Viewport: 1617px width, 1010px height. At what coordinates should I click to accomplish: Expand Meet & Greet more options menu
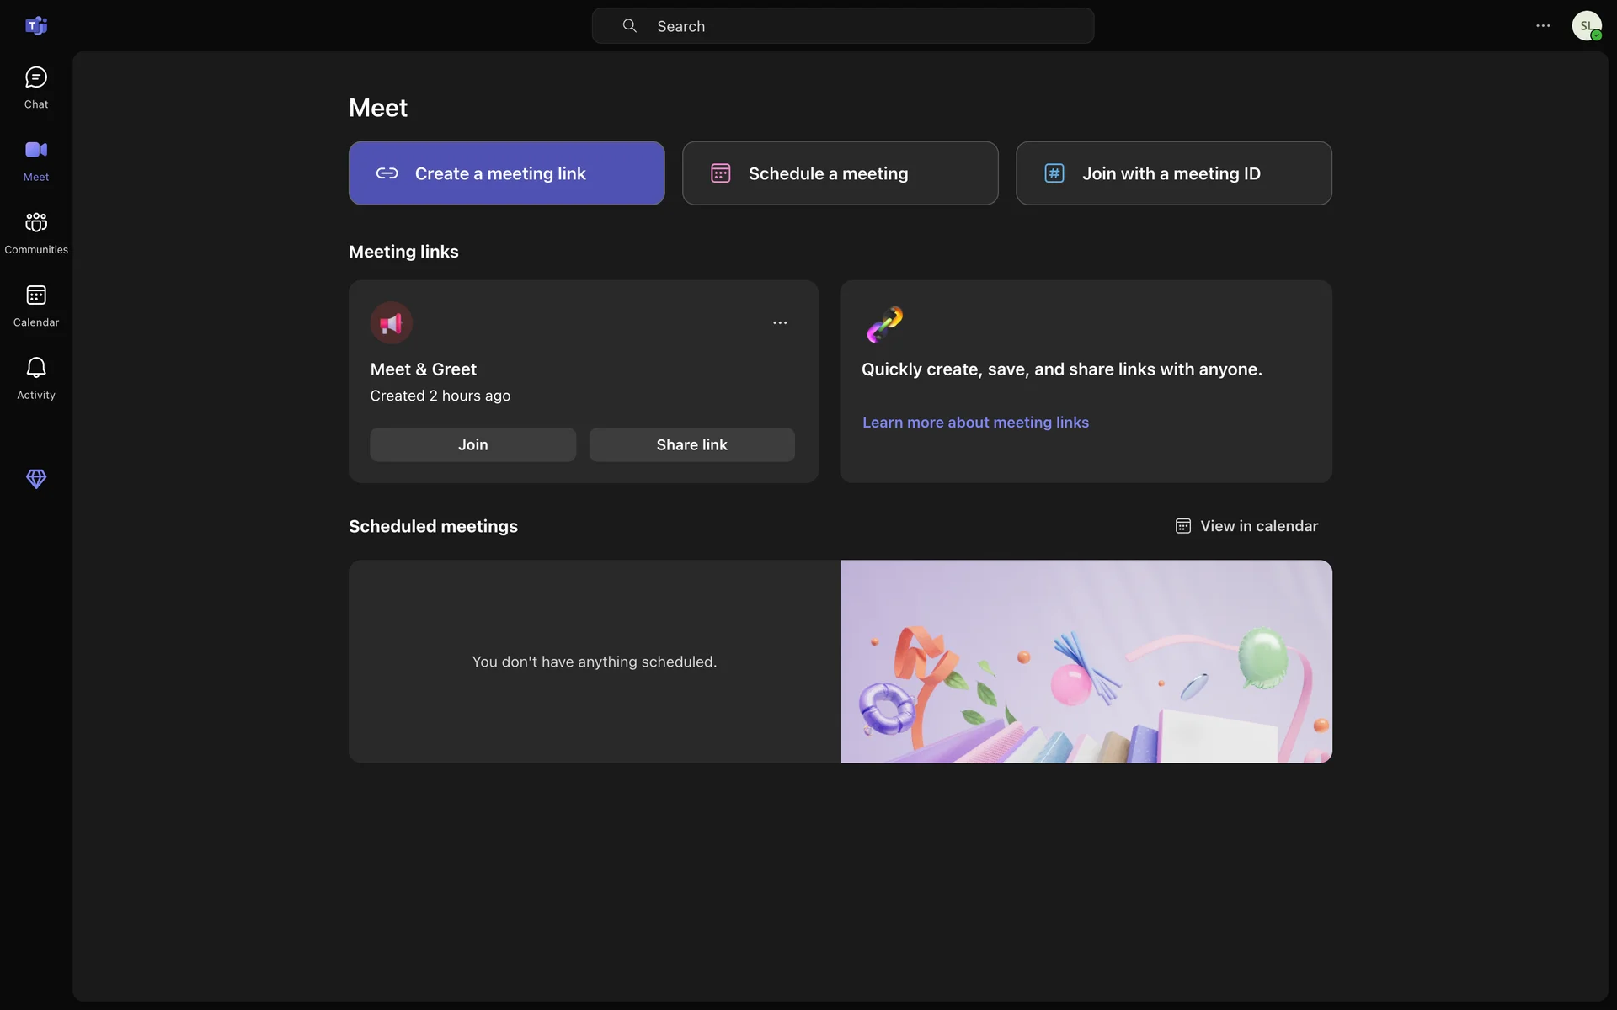[780, 323]
